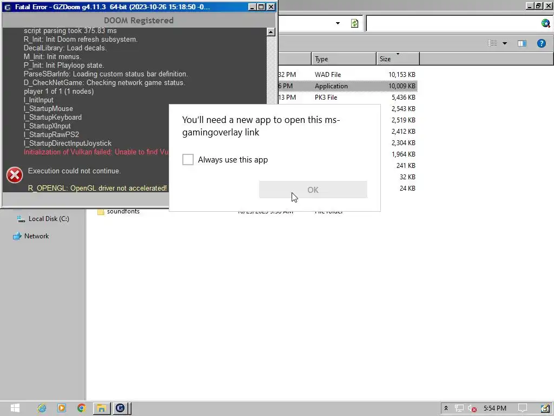Viewport: 554px width, 416px height.
Task: Switch to the File Explorer taskbar button
Action: 102,408
